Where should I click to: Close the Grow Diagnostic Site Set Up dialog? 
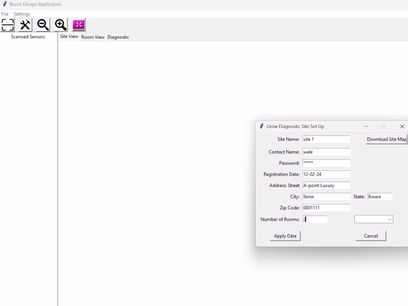402,126
